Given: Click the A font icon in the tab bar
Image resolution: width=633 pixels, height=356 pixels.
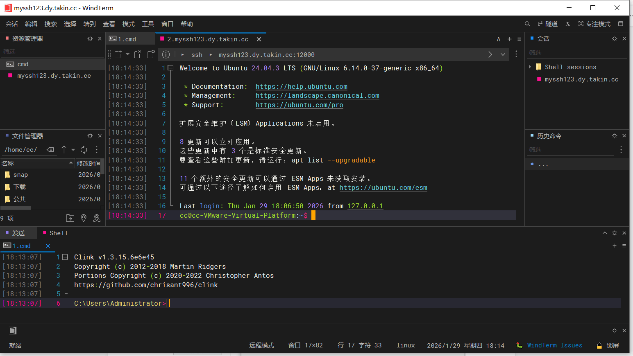Looking at the screenshot, I should [x=499, y=39].
